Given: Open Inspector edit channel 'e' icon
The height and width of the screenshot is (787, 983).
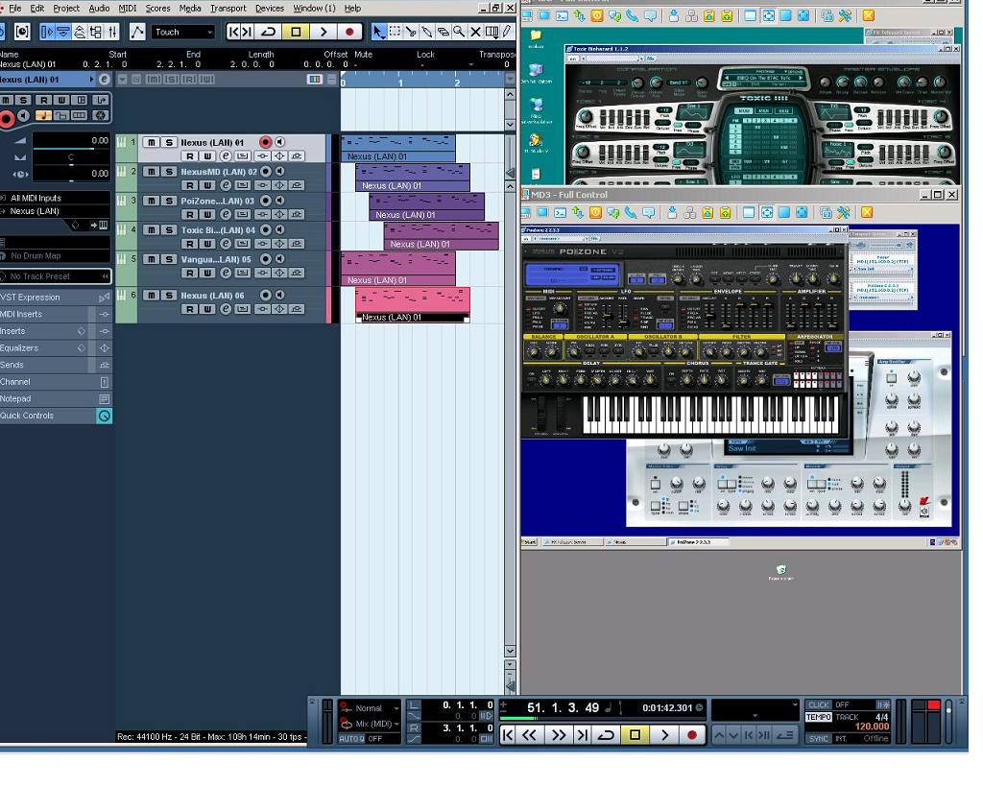Looking at the screenshot, I should click(104, 80).
